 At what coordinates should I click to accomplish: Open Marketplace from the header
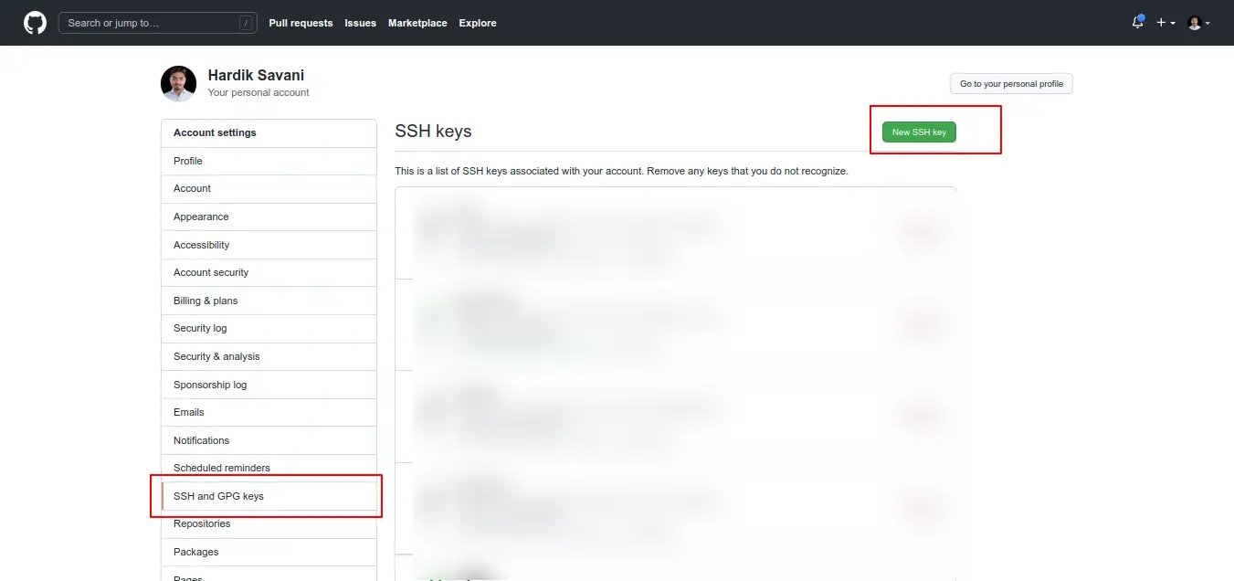point(417,23)
